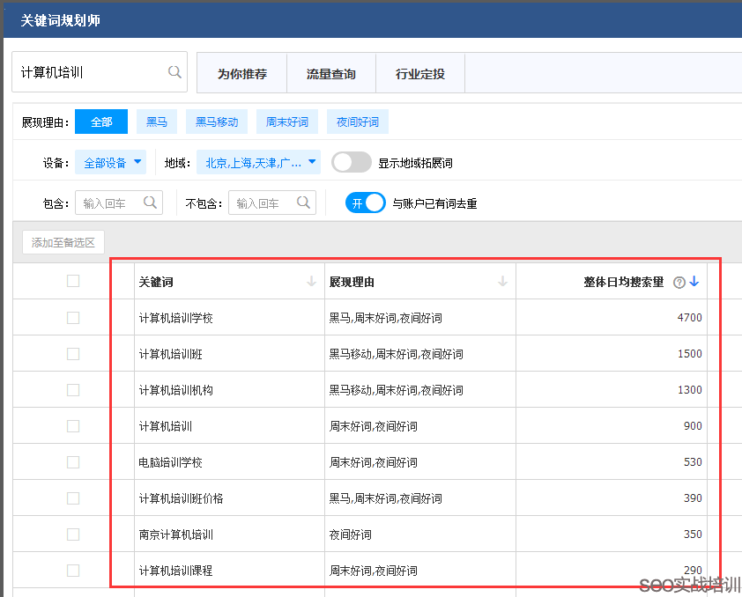
Task: Click the keyword input field containing 计算机培训
Action: click(88, 72)
